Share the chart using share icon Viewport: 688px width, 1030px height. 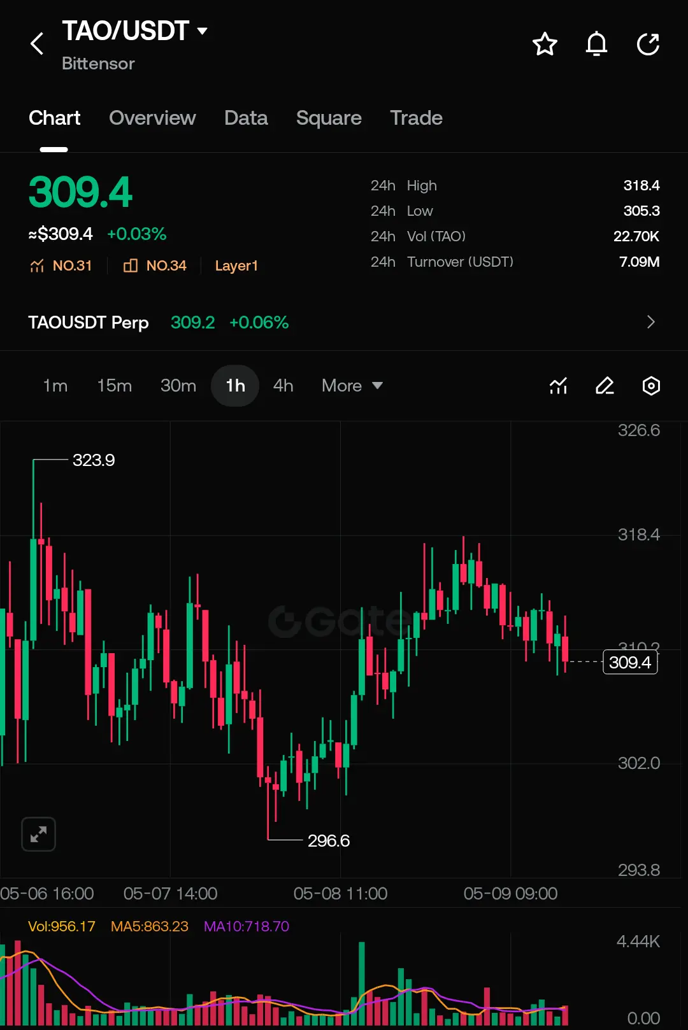pyautogui.click(x=649, y=44)
